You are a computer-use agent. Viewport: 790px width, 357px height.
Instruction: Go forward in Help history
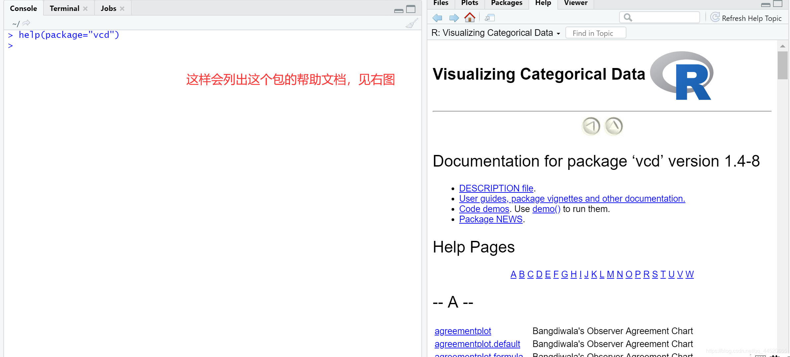tap(454, 18)
